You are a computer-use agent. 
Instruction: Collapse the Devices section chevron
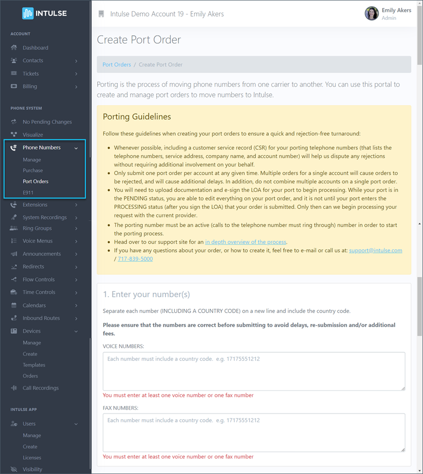[76, 331]
